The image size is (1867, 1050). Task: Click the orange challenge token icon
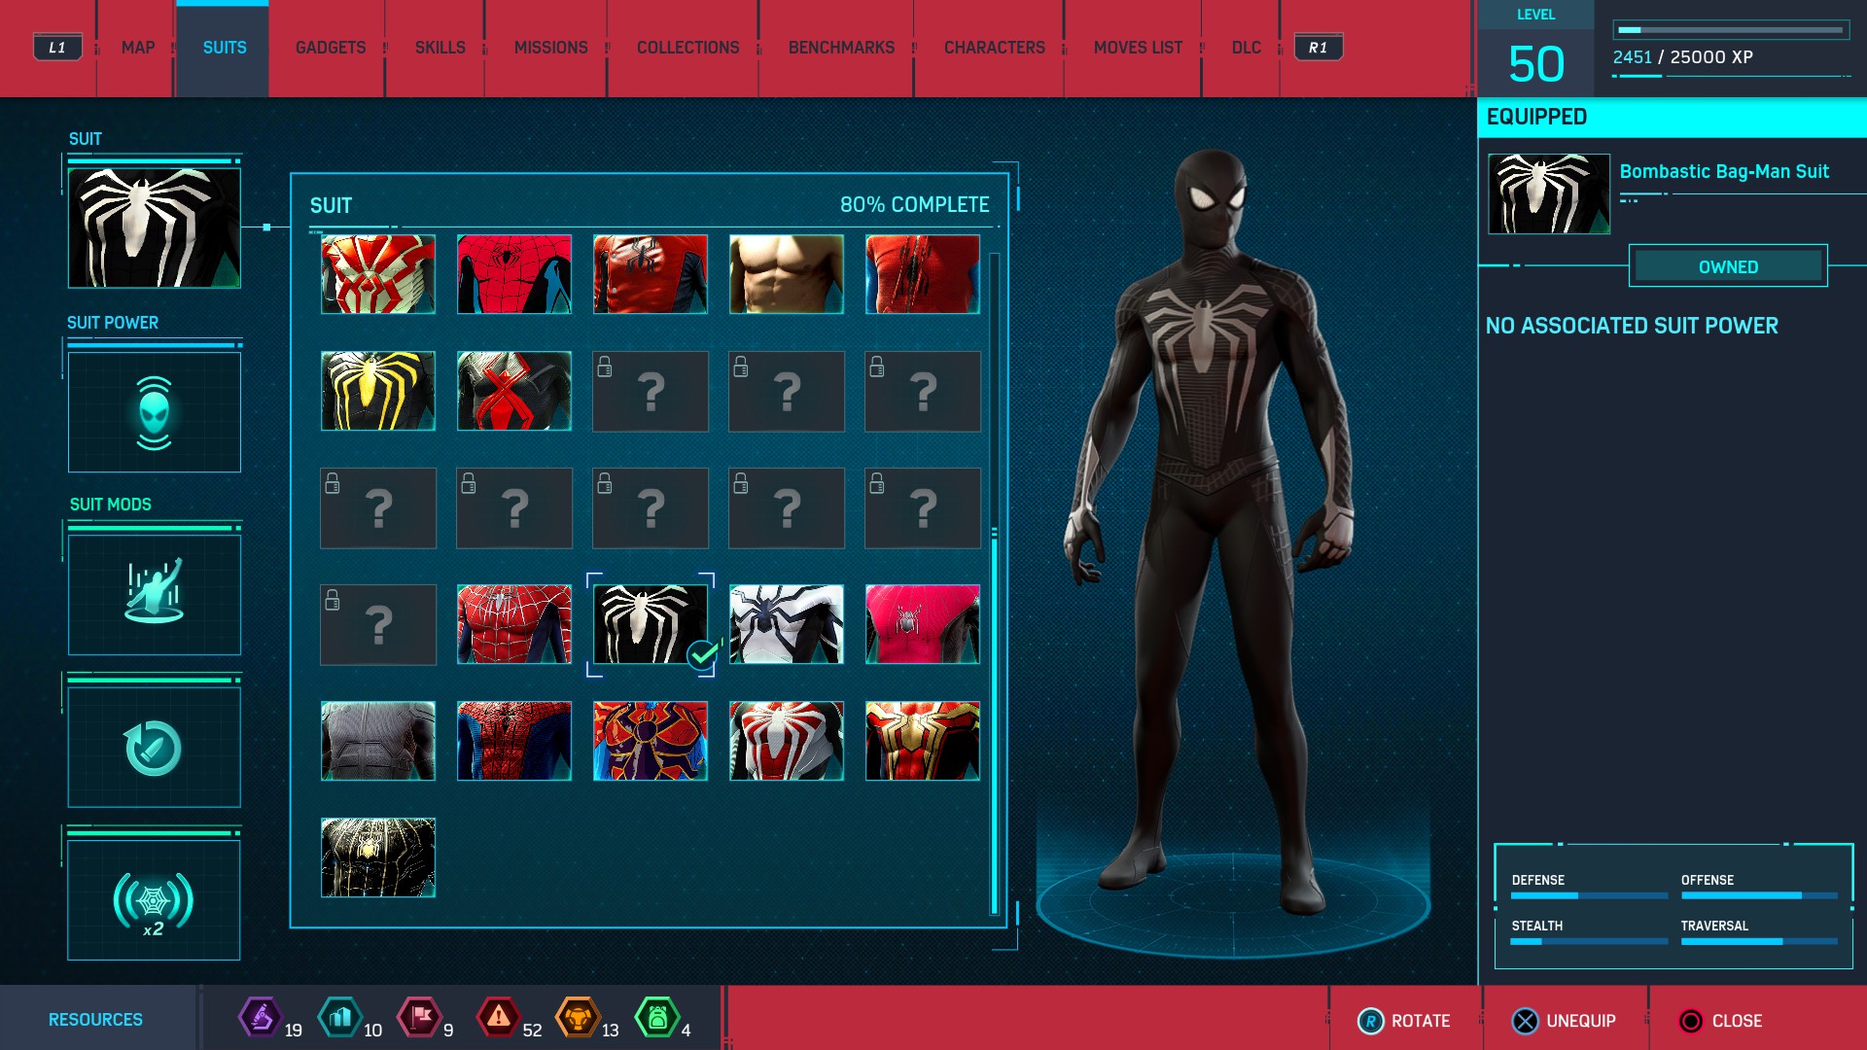pos(578,1018)
